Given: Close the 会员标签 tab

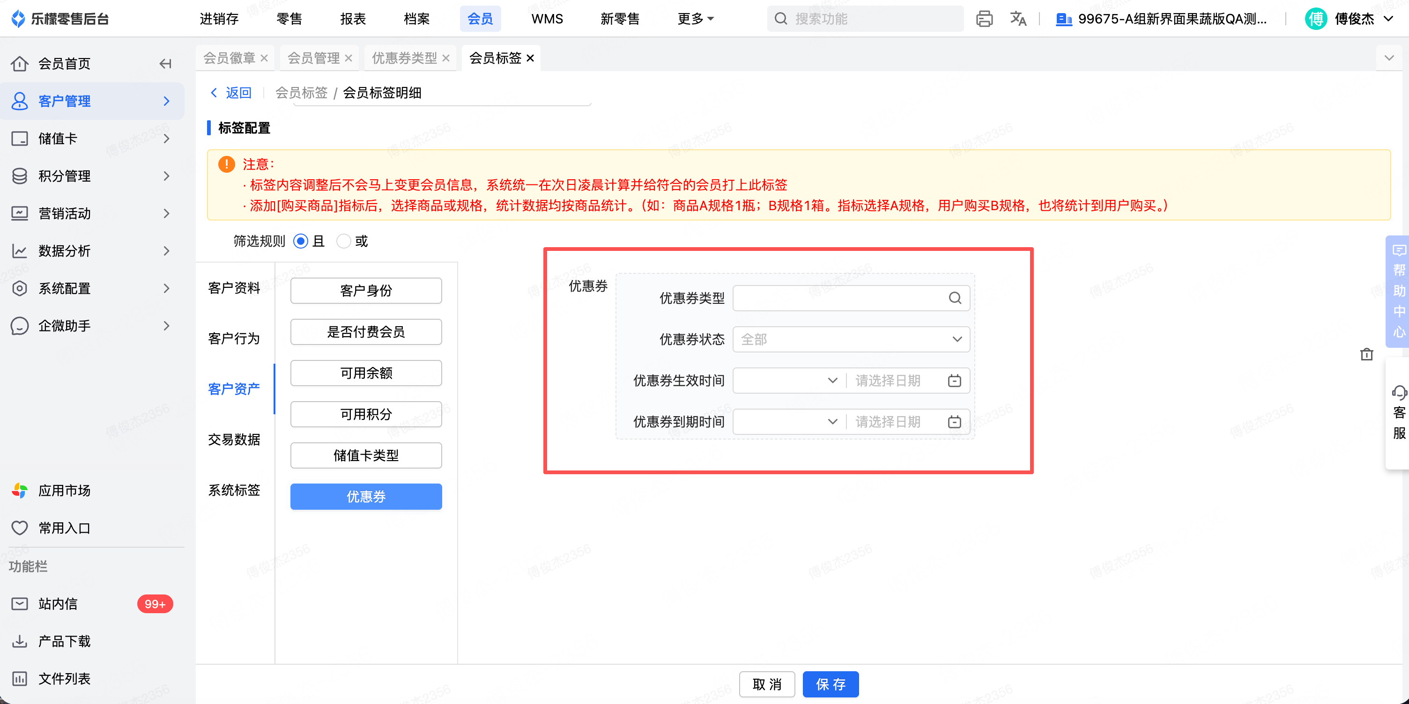Looking at the screenshot, I should point(530,58).
